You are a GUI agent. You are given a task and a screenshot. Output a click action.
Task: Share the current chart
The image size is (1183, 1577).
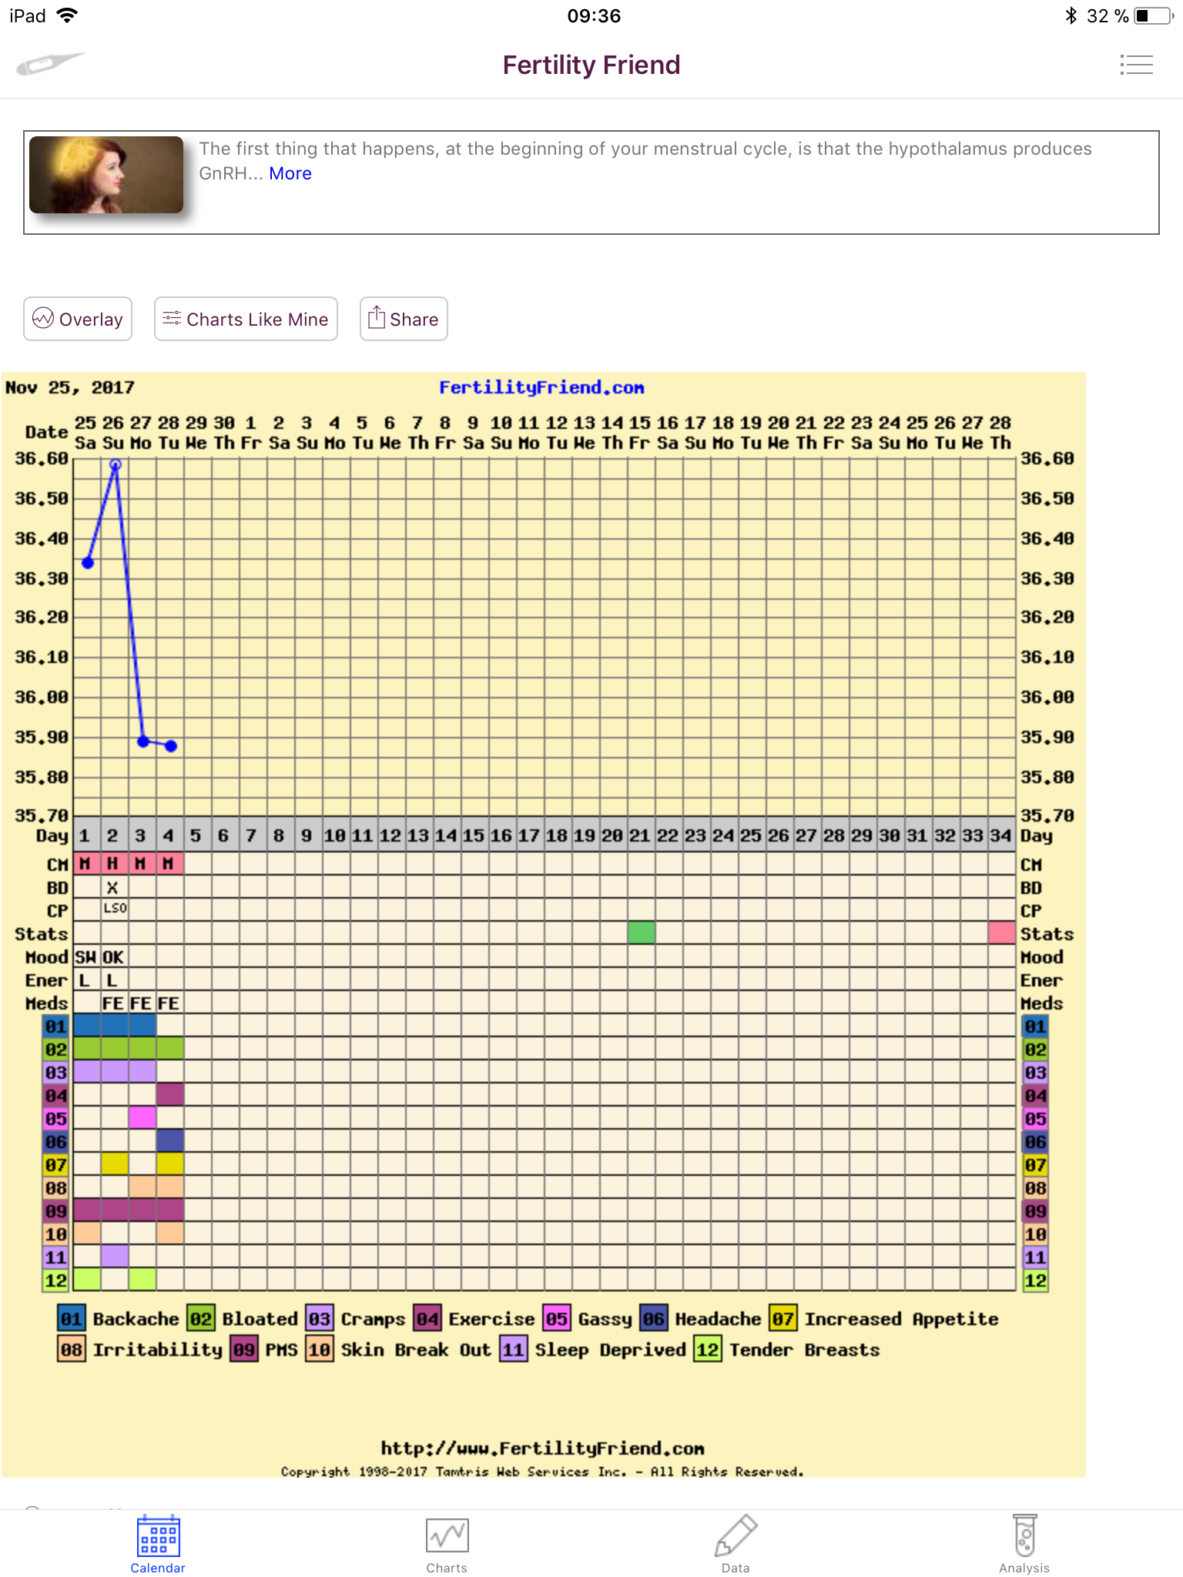(x=404, y=319)
